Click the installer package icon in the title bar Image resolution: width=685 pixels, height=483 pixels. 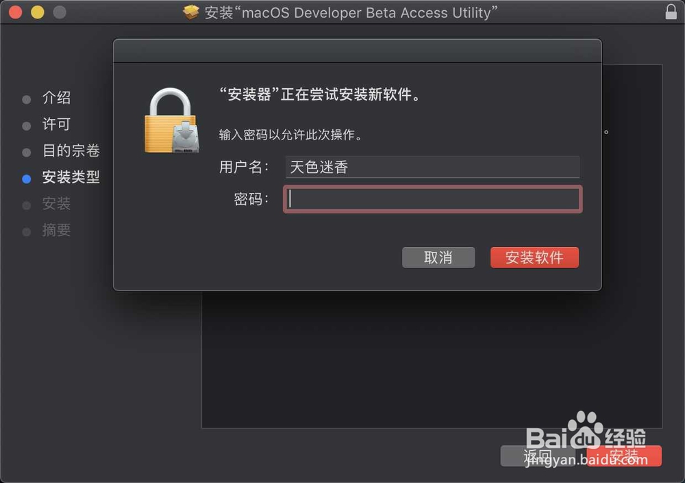coord(190,12)
